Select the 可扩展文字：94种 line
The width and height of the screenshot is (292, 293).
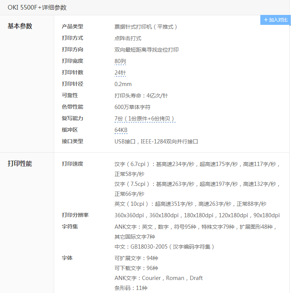(x=136, y=258)
